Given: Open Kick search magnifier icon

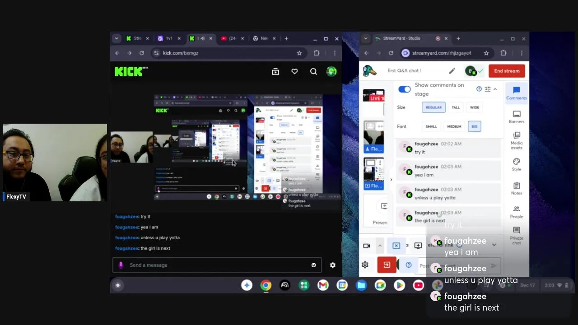Looking at the screenshot, I should pyautogui.click(x=313, y=71).
